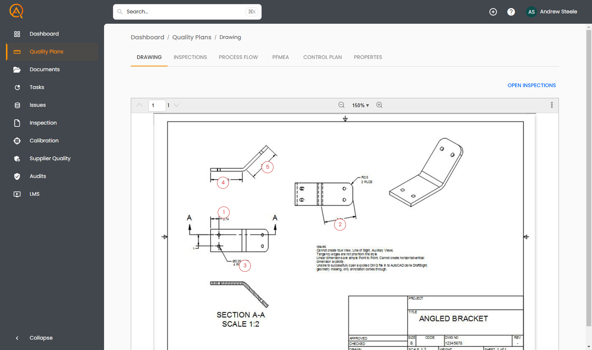Select balloon 2 on drawing
Viewport: 592px width, 350px height.
coord(340,225)
